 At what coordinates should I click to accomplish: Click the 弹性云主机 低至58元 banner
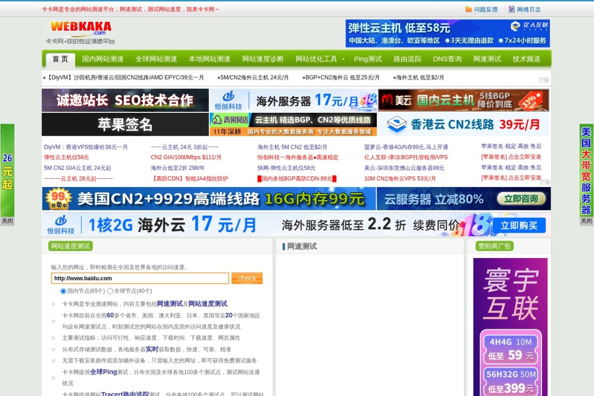pos(447,33)
